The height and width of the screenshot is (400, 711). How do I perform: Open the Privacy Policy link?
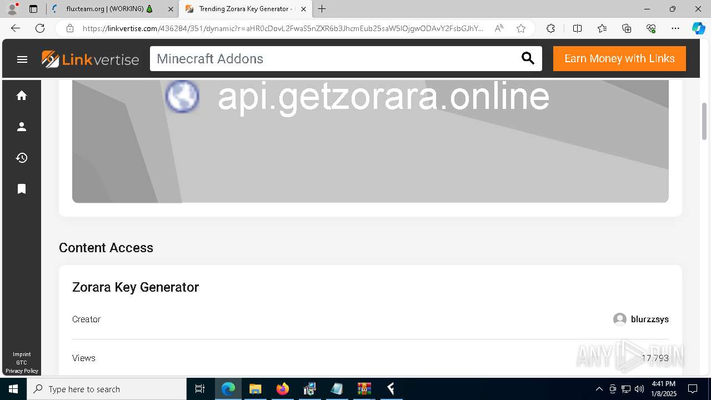click(x=22, y=371)
